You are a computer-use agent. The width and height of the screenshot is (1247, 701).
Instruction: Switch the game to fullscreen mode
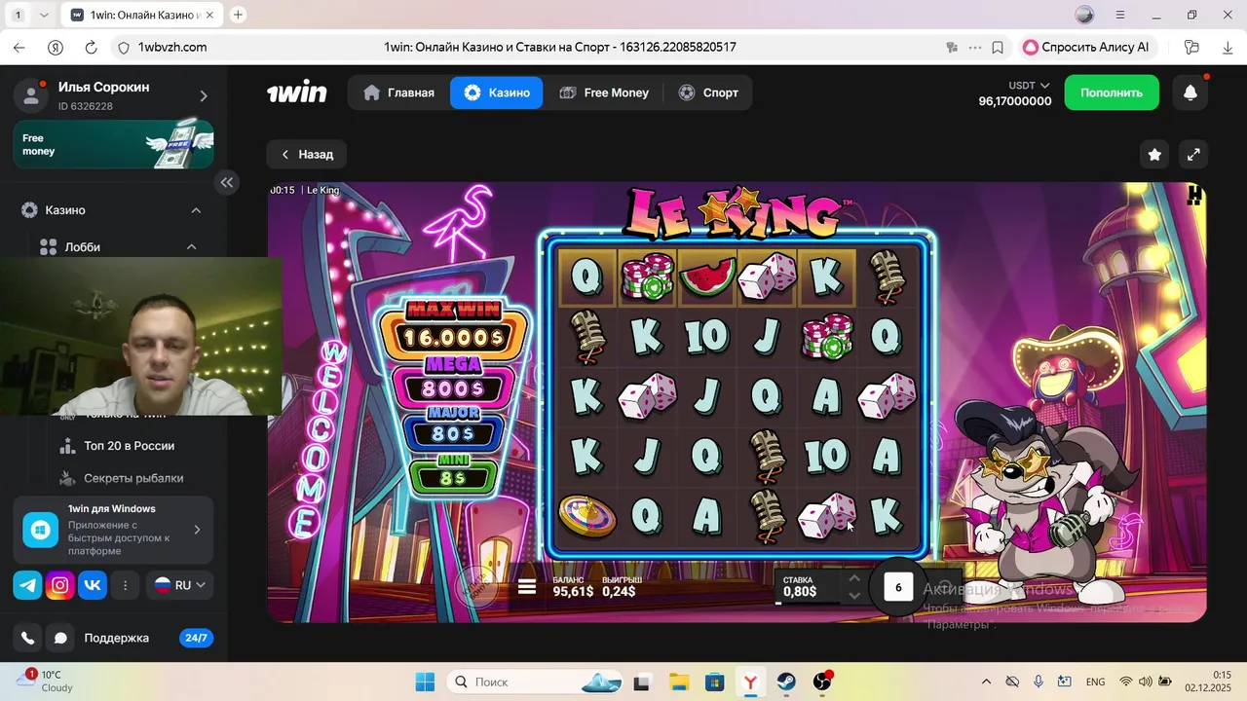[x=1193, y=154]
